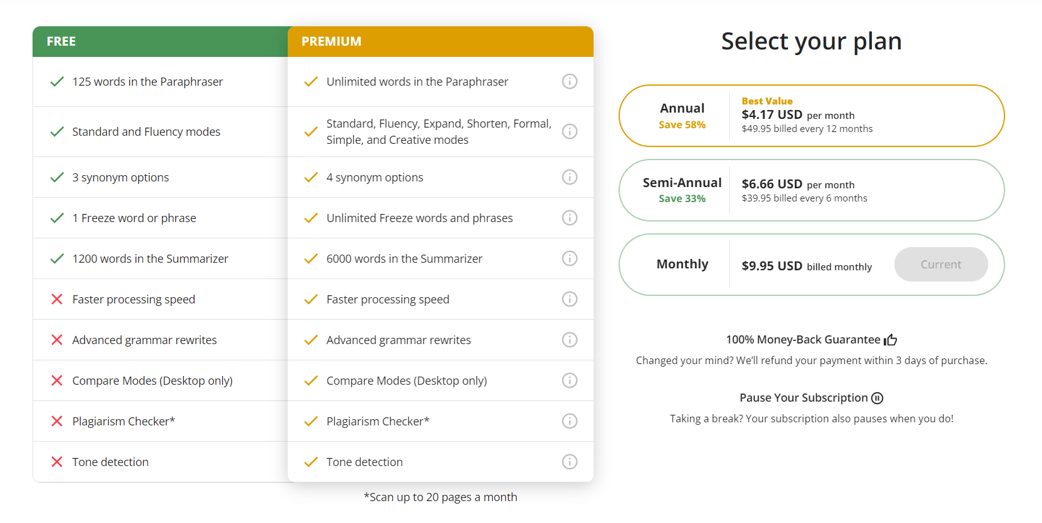Click the Current plan button
This screenshot has width=1042, height=523.
941,264
